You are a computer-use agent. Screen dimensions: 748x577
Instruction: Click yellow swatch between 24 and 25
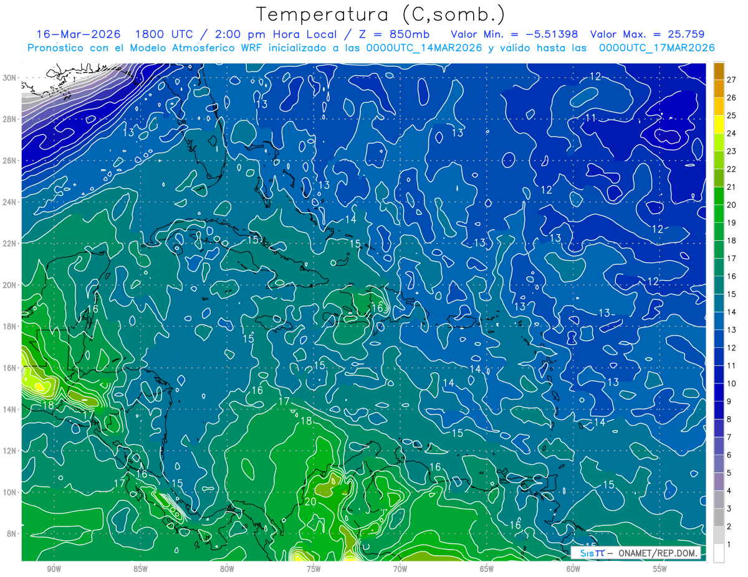coord(719,124)
